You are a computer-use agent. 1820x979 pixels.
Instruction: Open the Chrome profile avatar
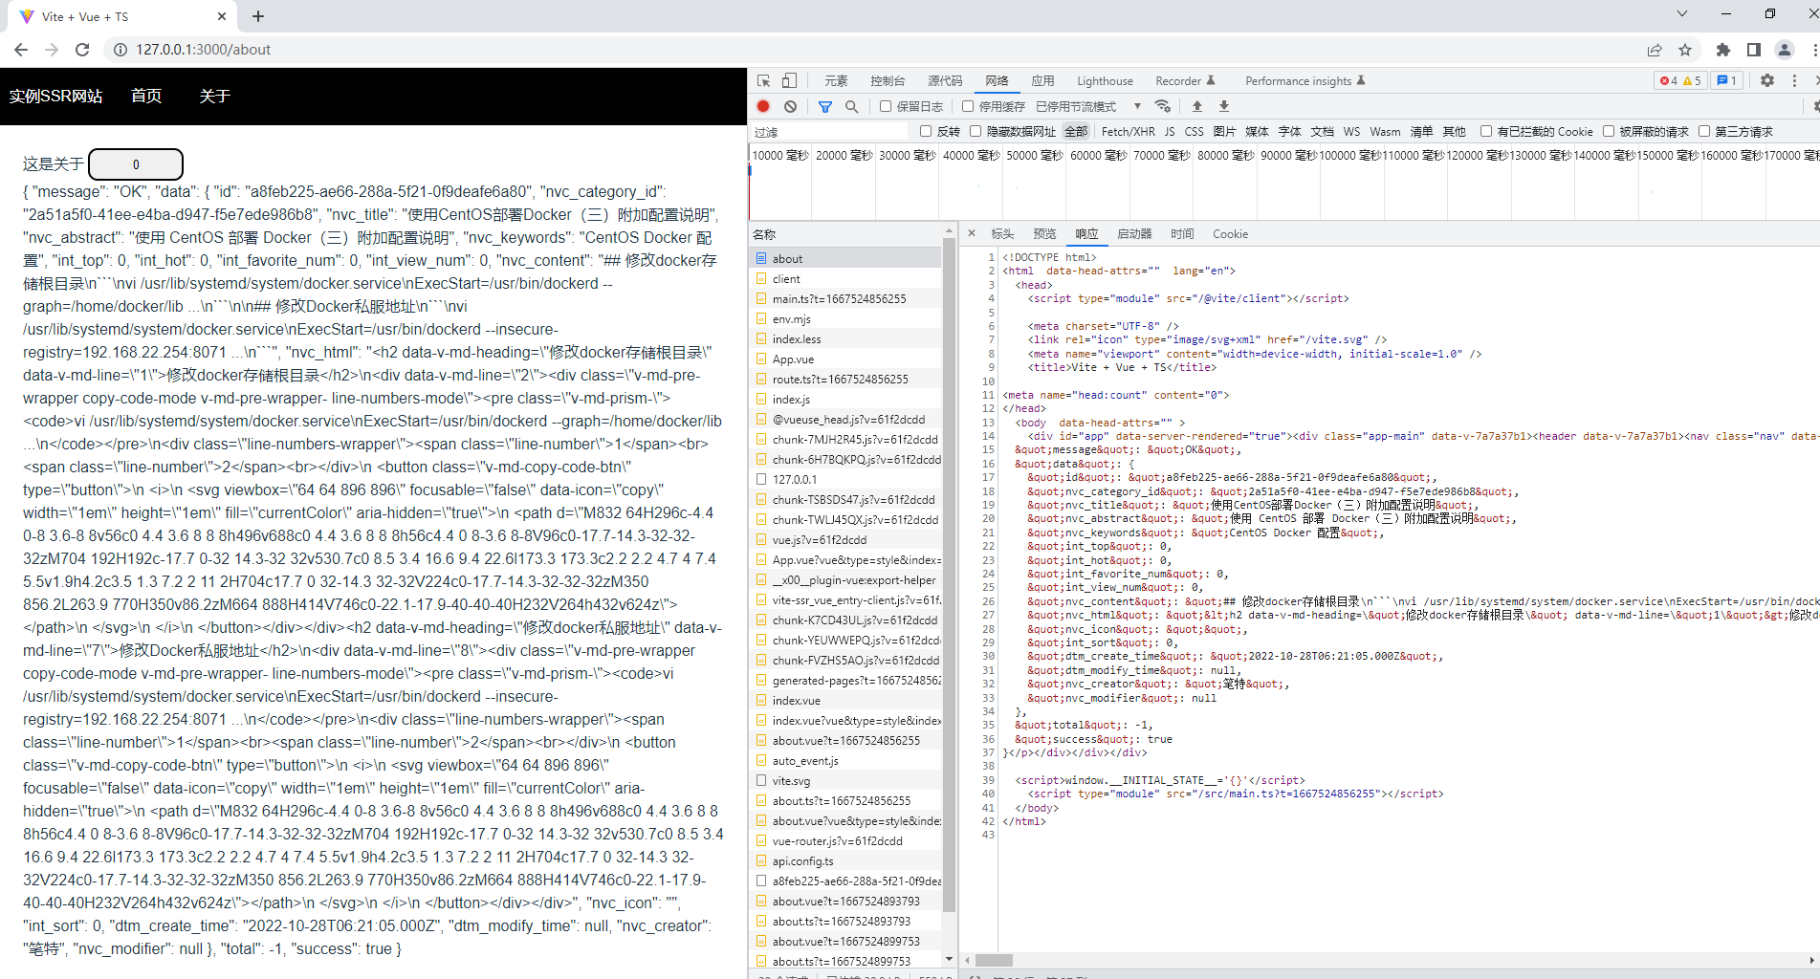(1785, 50)
